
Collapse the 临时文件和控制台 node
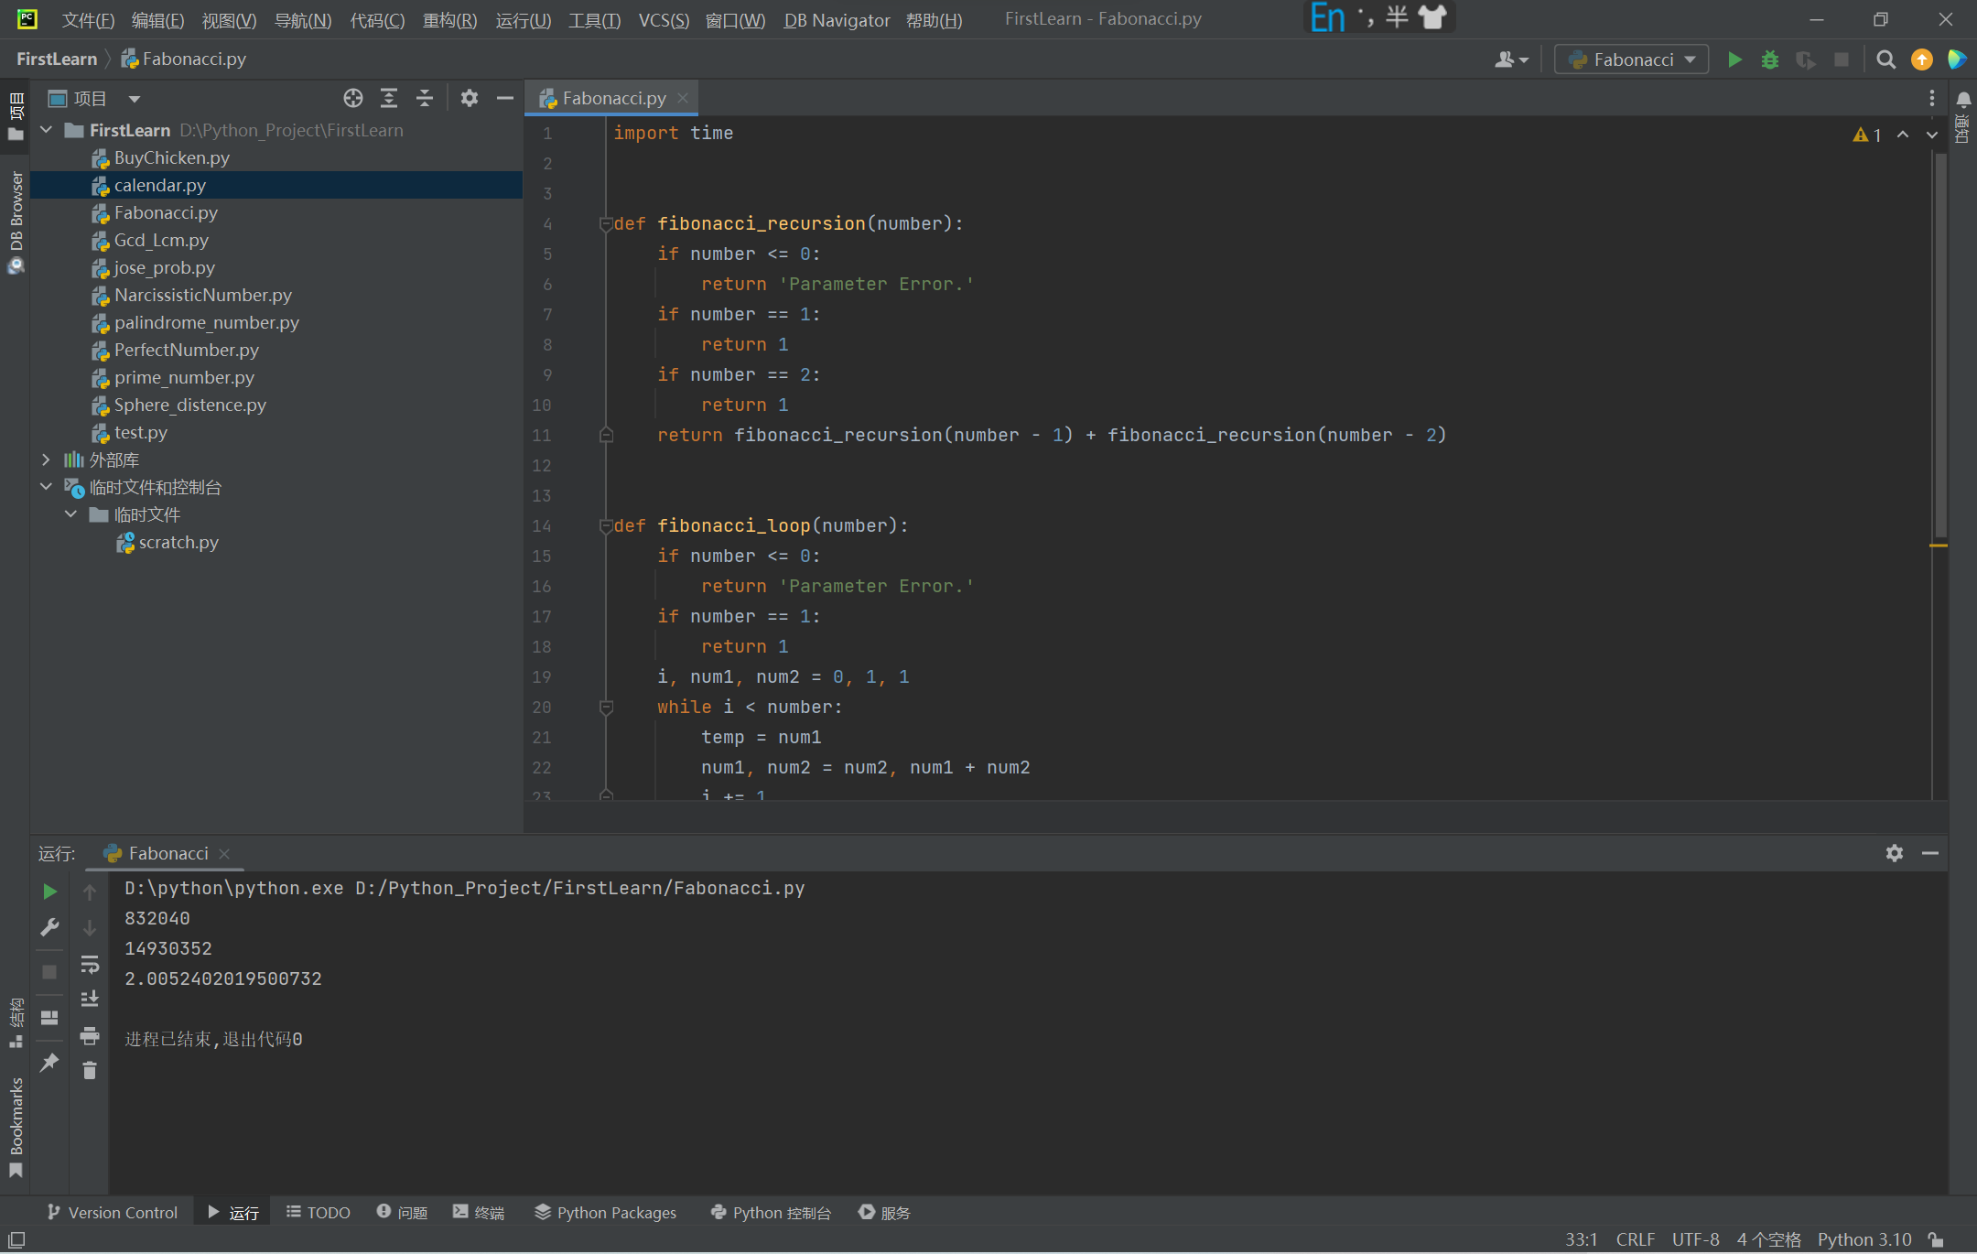coord(47,487)
